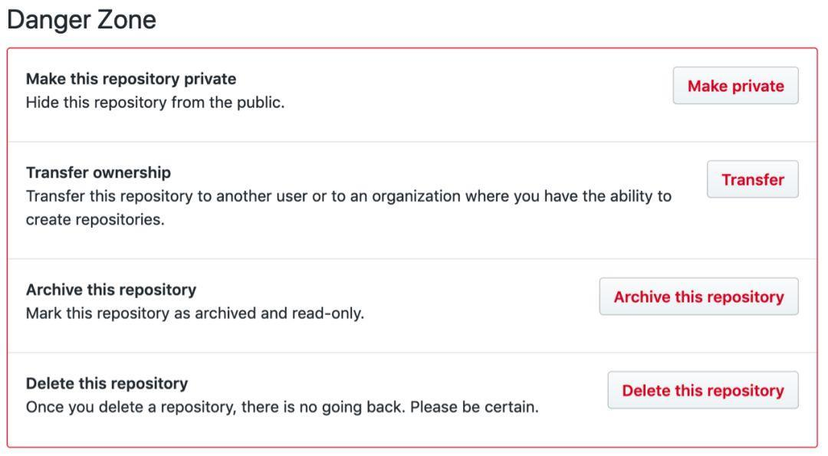Click the bold 'Delete this repository' heading on the left

coord(107,383)
